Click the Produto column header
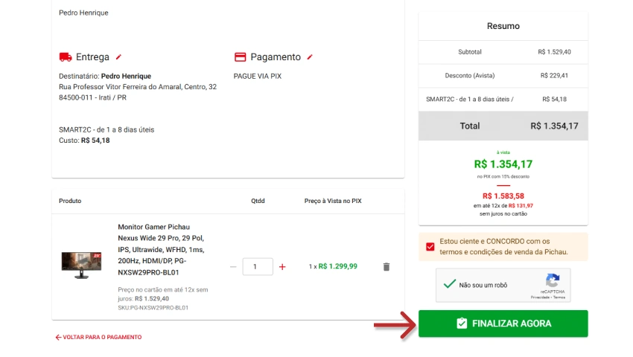This screenshot has height=357, width=633. point(70,201)
